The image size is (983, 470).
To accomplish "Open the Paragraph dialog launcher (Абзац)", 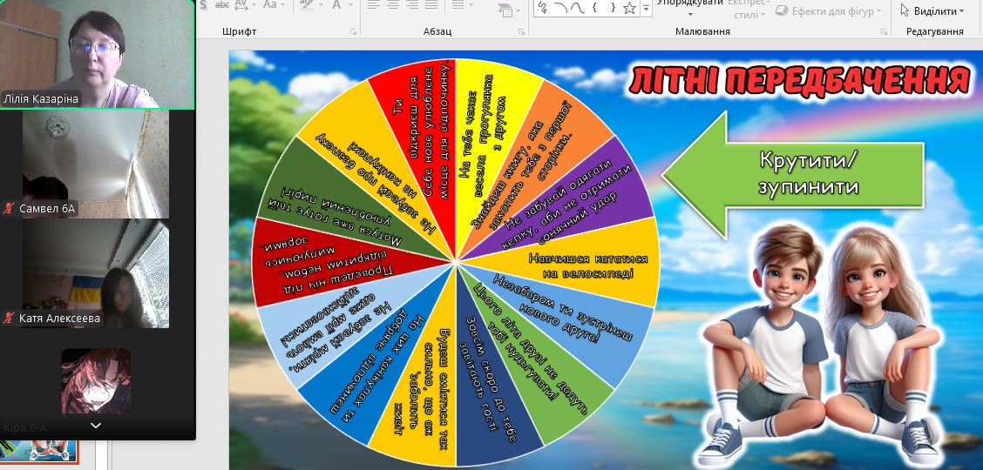I will [x=522, y=30].
